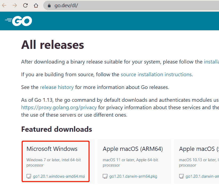
Task: Open the source installation instructions link
Action: point(156,75)
